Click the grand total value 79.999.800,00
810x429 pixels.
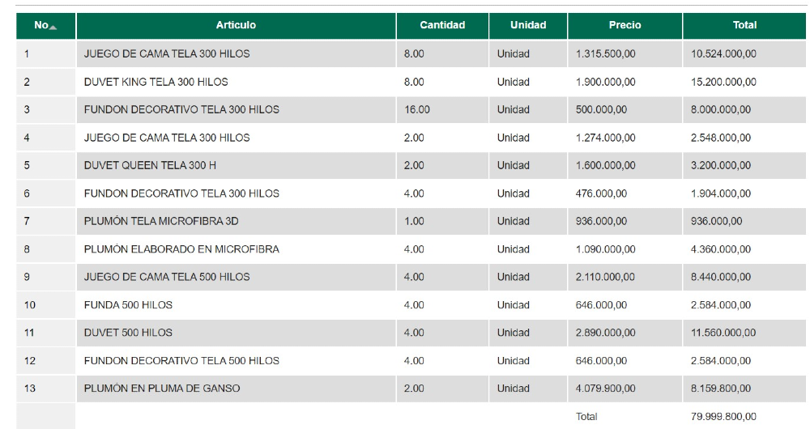pyautogui.click(x=723, y=417)
